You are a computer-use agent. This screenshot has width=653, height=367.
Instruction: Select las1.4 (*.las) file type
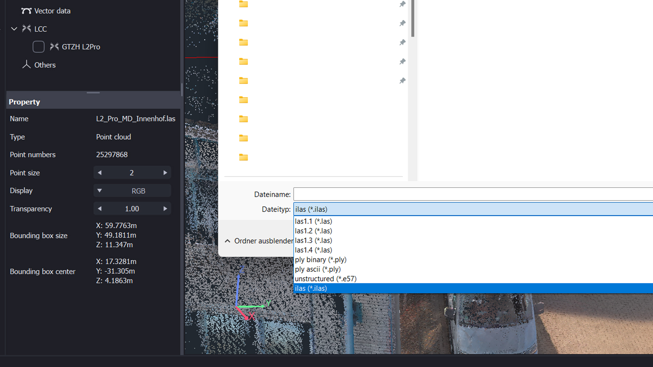(x=313, y=250)
